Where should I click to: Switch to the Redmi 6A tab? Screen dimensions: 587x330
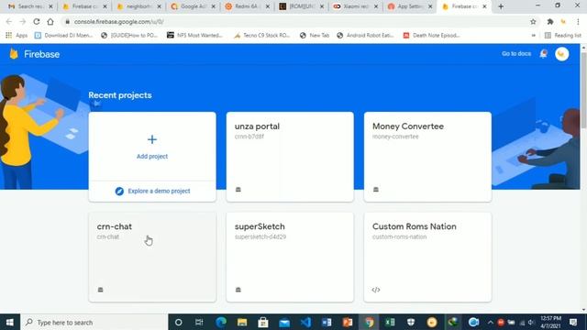click(247, 6)
